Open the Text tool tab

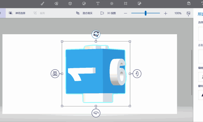point(98,3)
